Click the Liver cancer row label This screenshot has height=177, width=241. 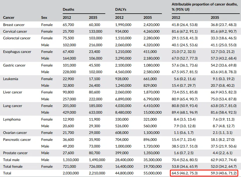click(x=12, y=92)
